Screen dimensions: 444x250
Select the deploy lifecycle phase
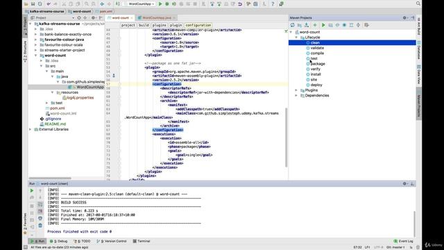pos(316,85)
